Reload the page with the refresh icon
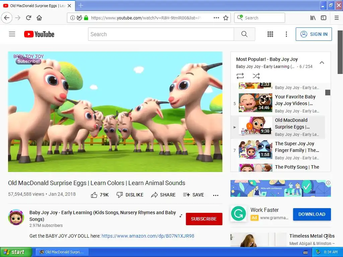The width and height of the screenshot is (343, 257). (28, 18)
